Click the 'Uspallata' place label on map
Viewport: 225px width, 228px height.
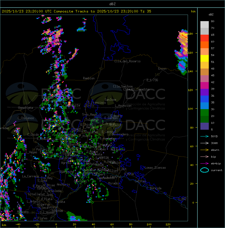click(x=25, y=108)
